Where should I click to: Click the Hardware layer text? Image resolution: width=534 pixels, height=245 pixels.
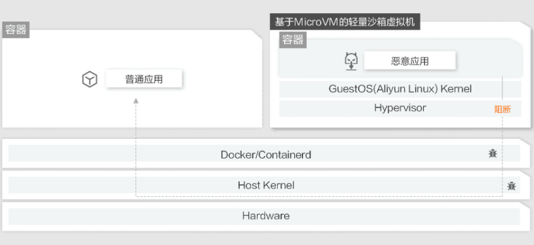(x=266, y=216)
